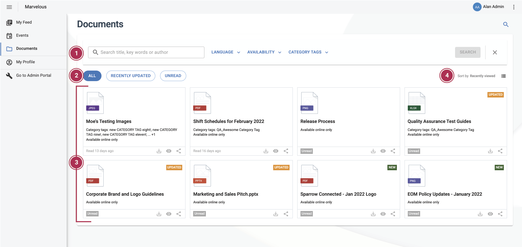Go to My Feed

coord(33,22)
